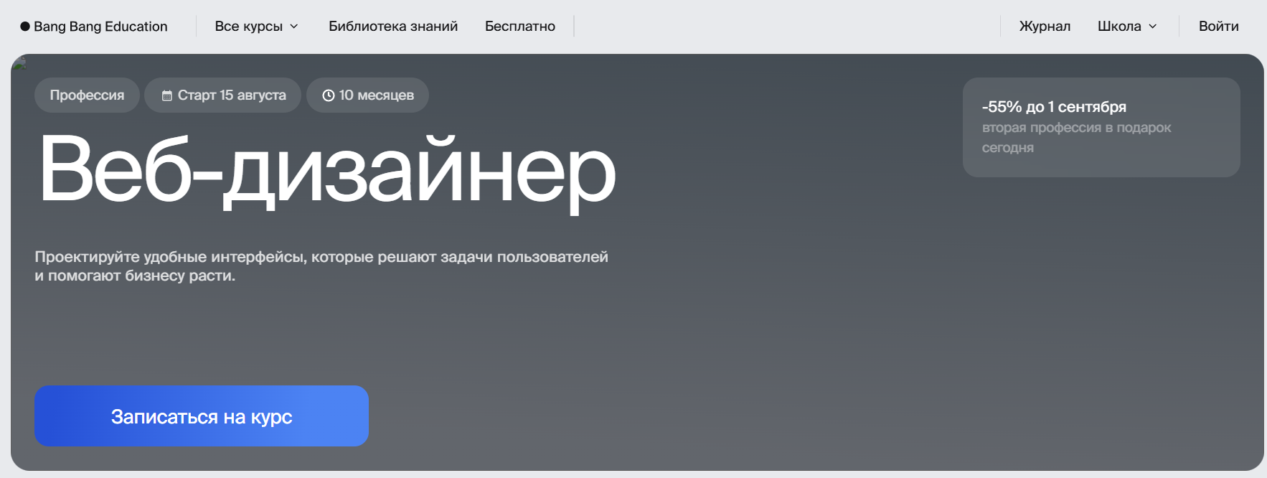The height and width of the screenshot is (478, 1267).
Task: Click the 10 месяцев duration text
Action: 376,95
